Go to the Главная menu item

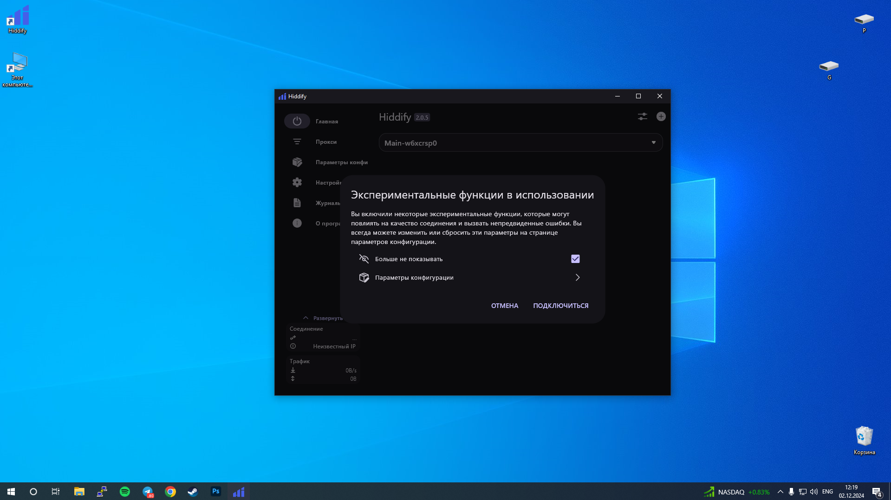point(327,122)
